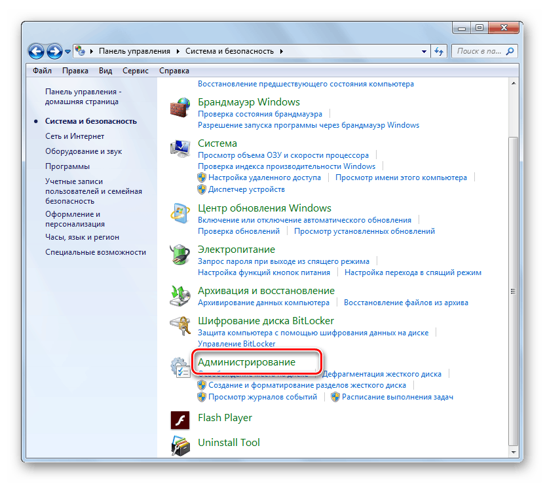Click the BitLocker key icon
This screenshot has height=484, width=545.
tap(180, 325)
